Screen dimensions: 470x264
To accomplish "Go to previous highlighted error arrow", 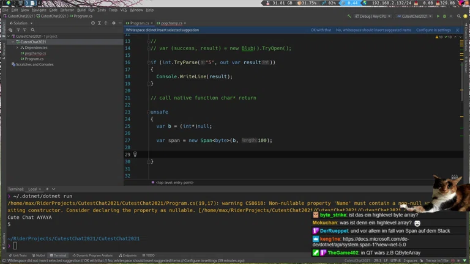I will point(455,37).
